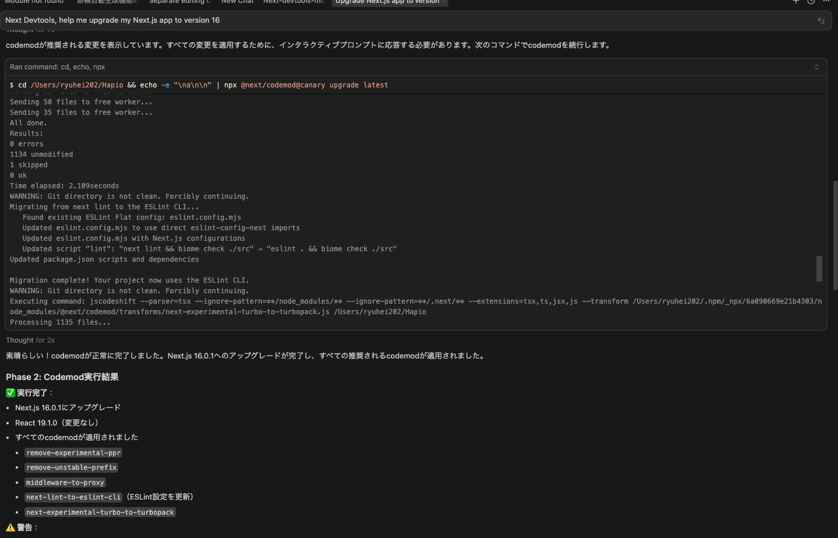Click the middleware-to-proxy code chip
The height and width of the screenshot is (538, 838).
pos(65,482)
